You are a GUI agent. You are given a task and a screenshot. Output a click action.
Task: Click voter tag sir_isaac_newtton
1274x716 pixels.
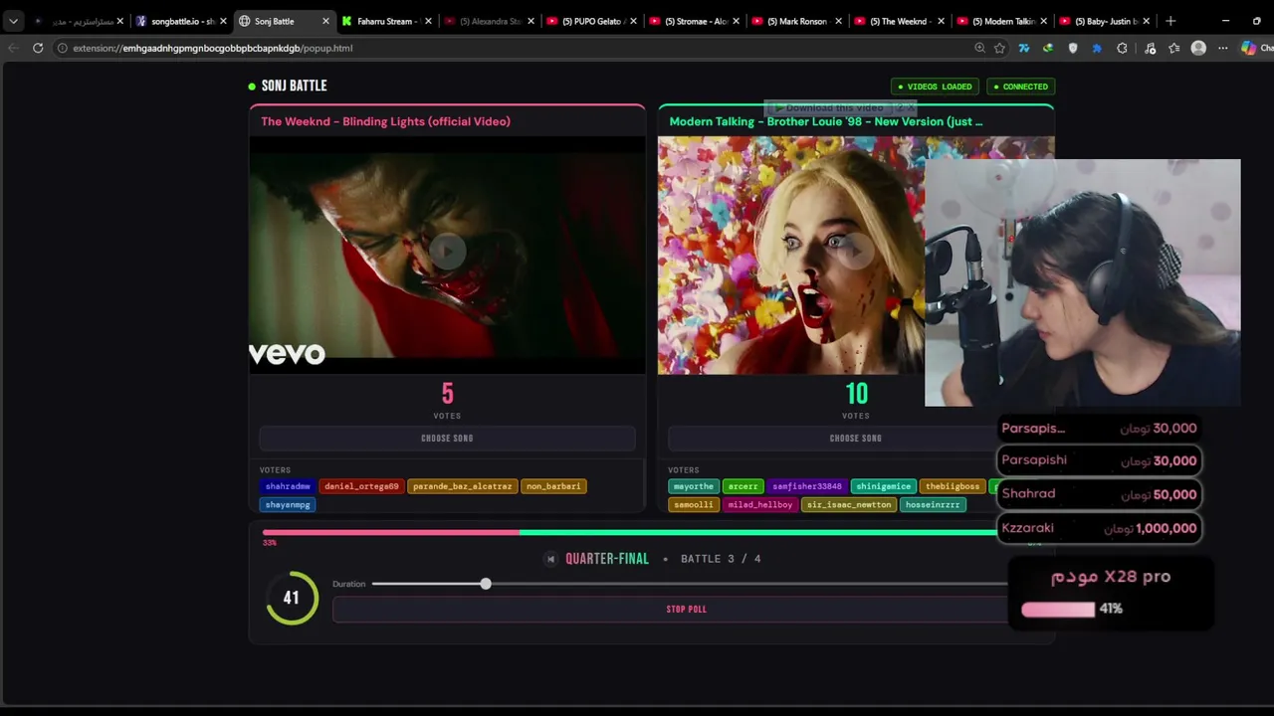[849, 505]
